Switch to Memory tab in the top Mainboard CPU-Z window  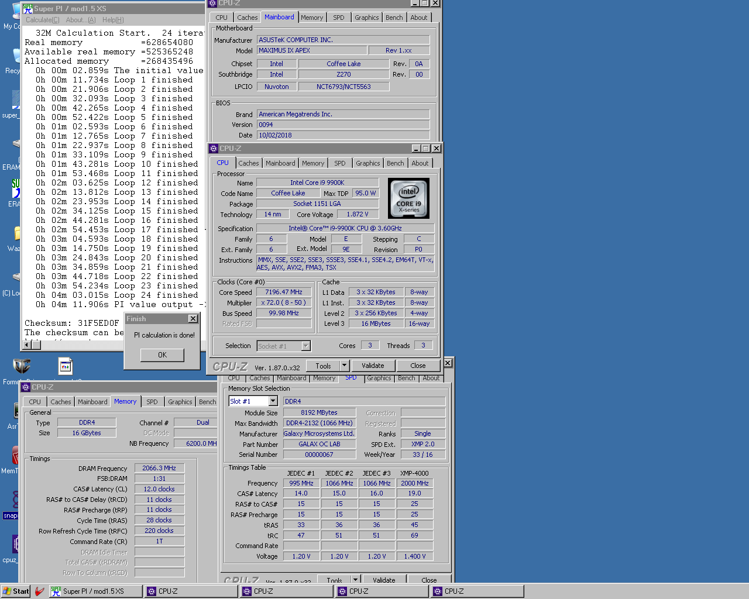point(312,18)
